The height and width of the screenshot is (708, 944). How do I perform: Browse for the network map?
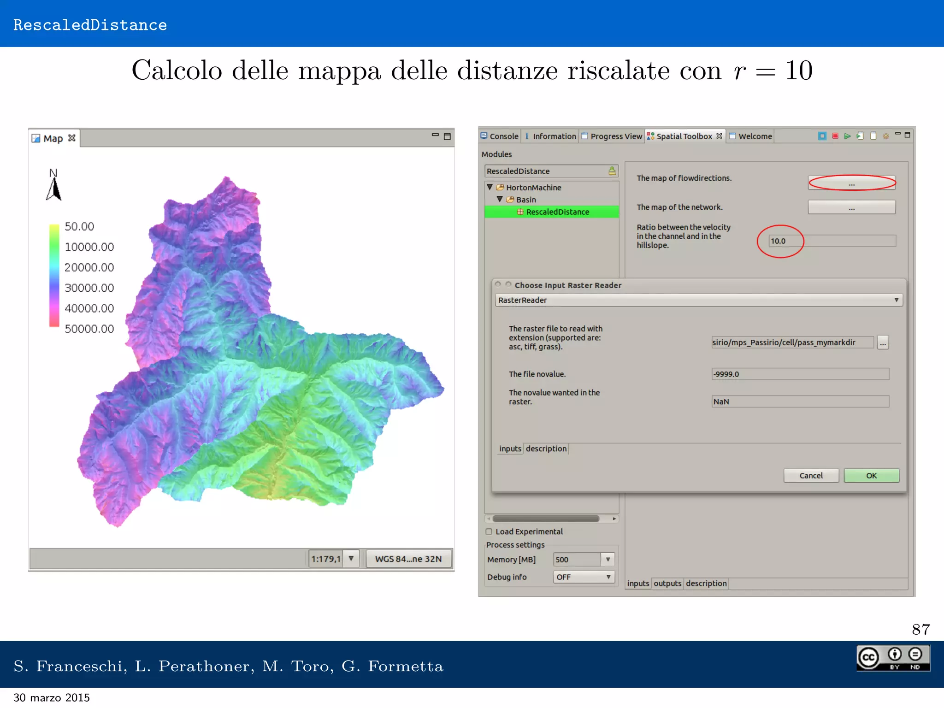(x=852, y=207)
